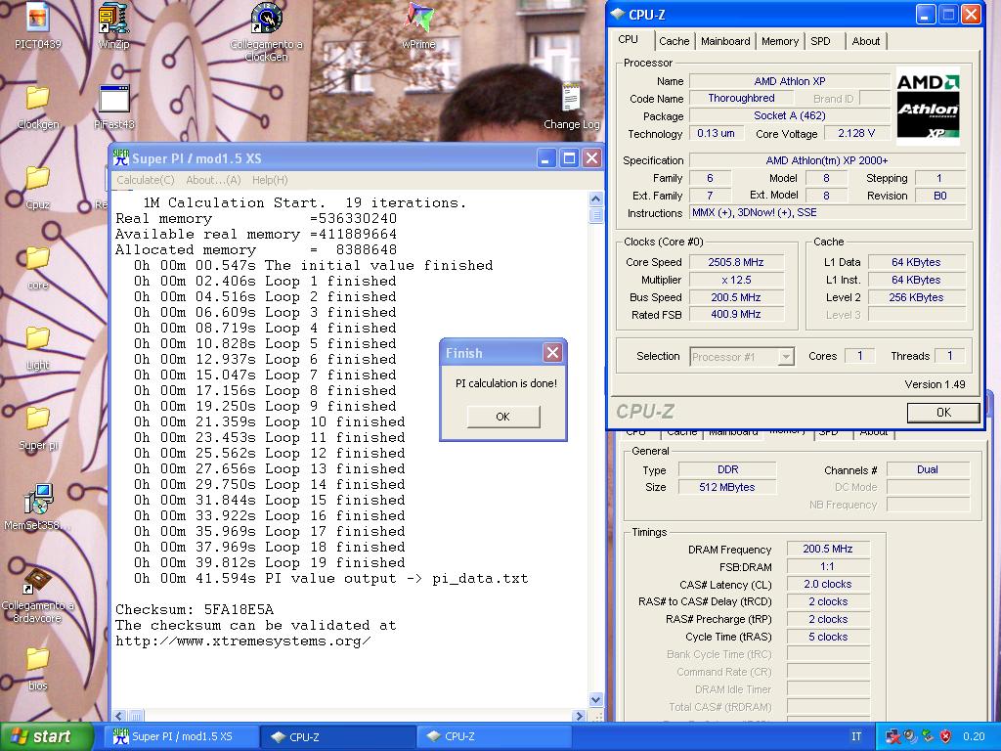Click the Specification AMD Athlon(tm) XP 2000+ field
This screenshot has width=1001, height=751.
tap(827, 160)
